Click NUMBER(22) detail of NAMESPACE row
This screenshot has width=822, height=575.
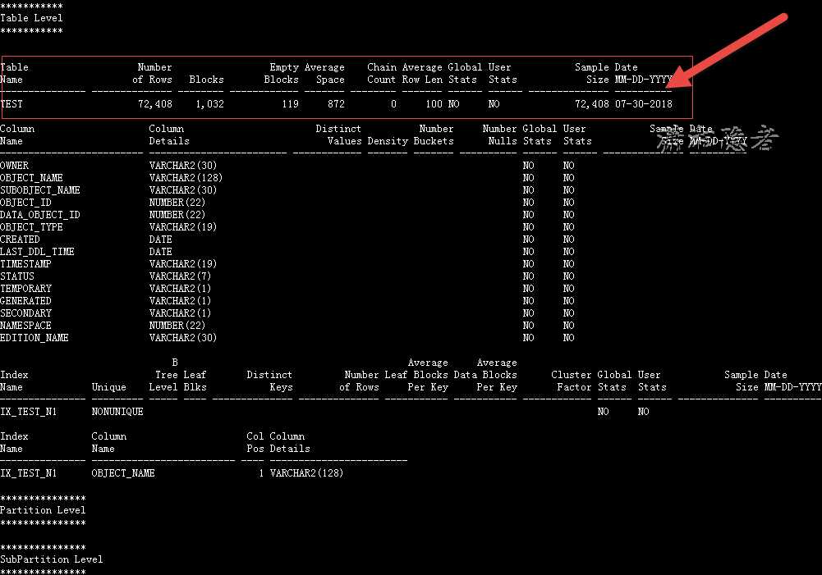[x=177, y=326]
